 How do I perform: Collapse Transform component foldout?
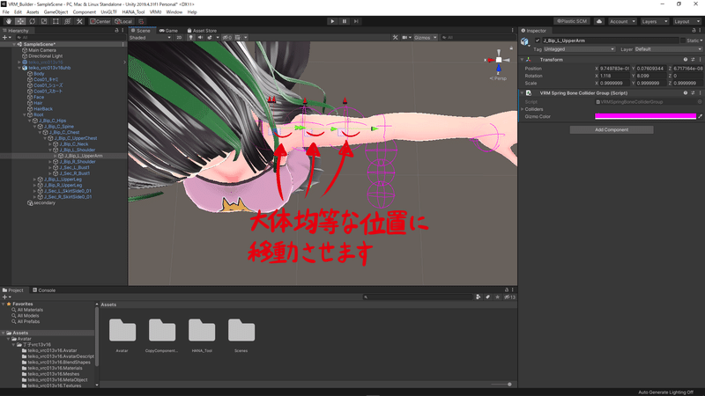click(522, 60)
